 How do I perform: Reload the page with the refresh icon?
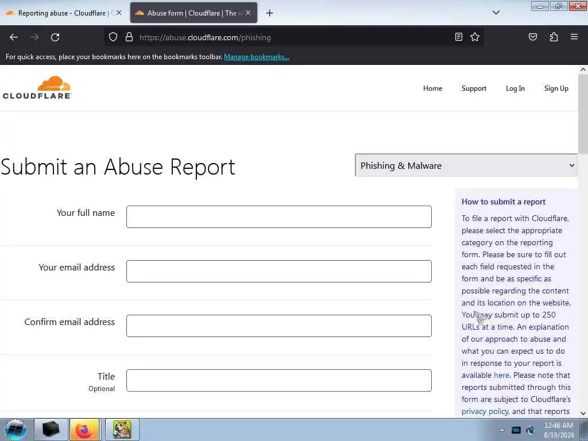[x=55, y=37]
